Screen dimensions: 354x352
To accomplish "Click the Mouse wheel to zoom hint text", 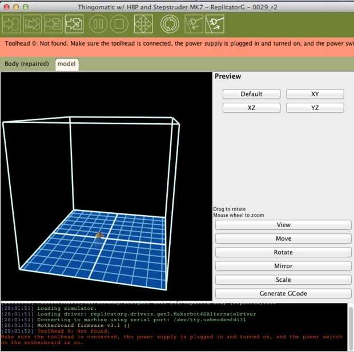I will 239,215.
